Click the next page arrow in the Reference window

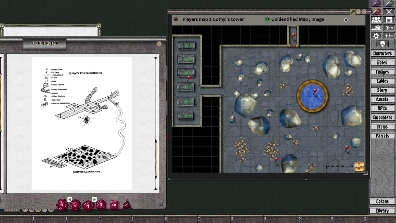coord(95,199)
